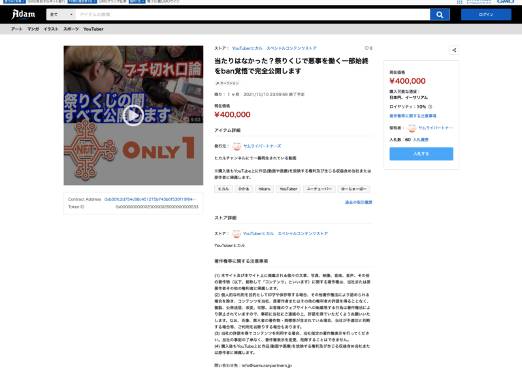Select the YouTuber navigation menu item

[x=93, y=29]
